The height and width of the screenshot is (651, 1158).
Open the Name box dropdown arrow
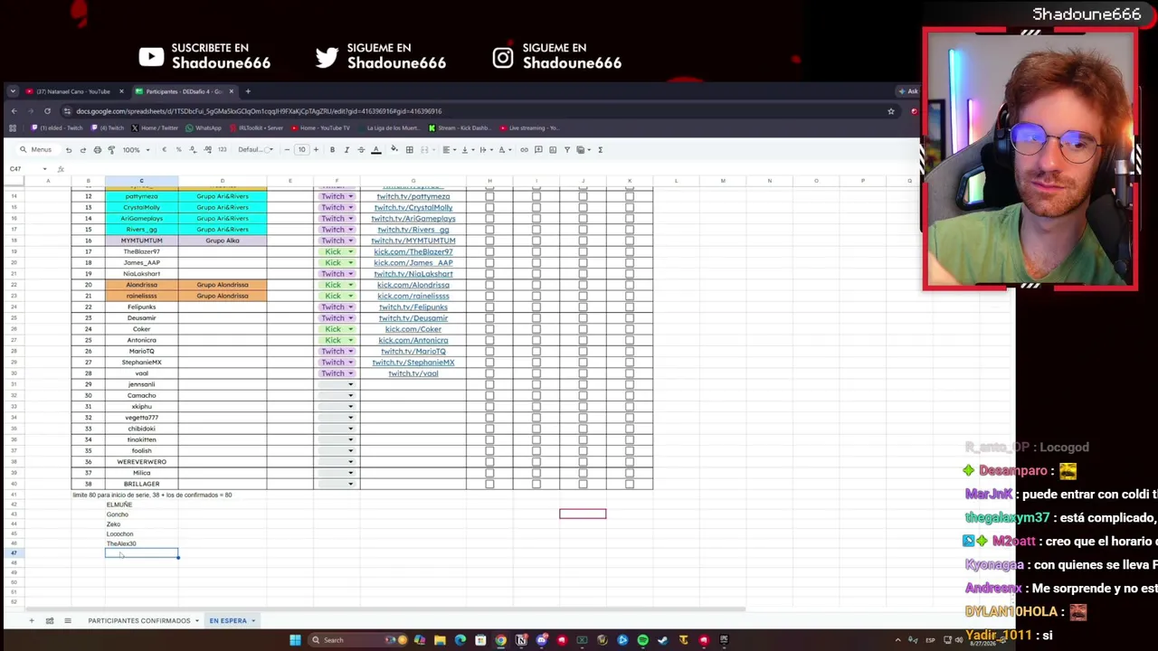[x=44, y=169]
